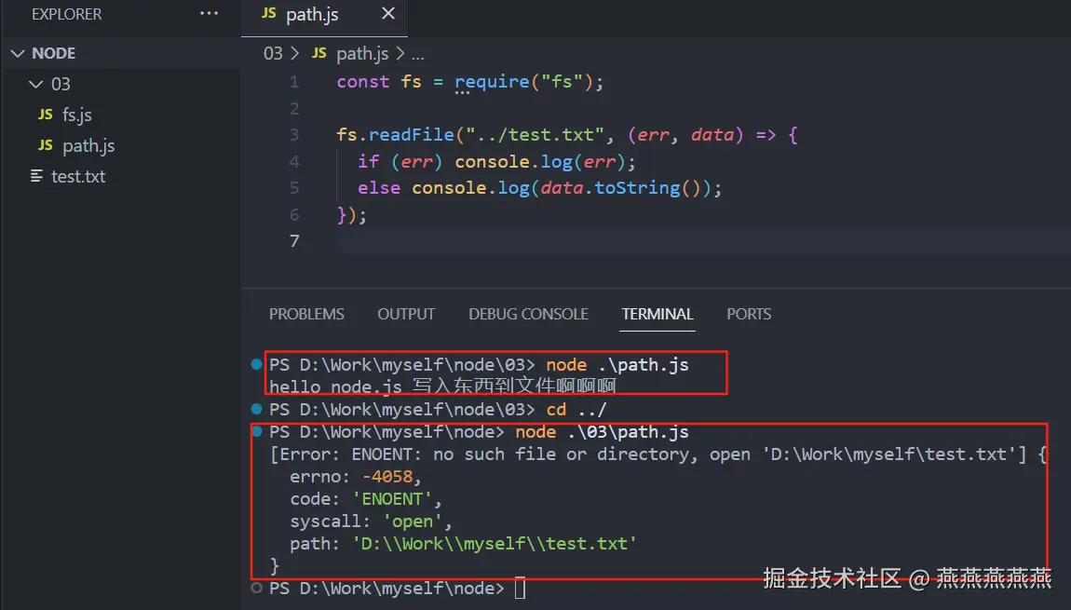
Task: Click path 'D:\\Work\\myself\\test.txt' in terminal
Action: 494,544
